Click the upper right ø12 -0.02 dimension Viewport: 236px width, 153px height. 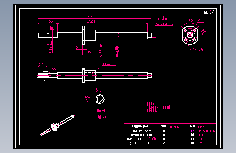(x=161, y=18)
